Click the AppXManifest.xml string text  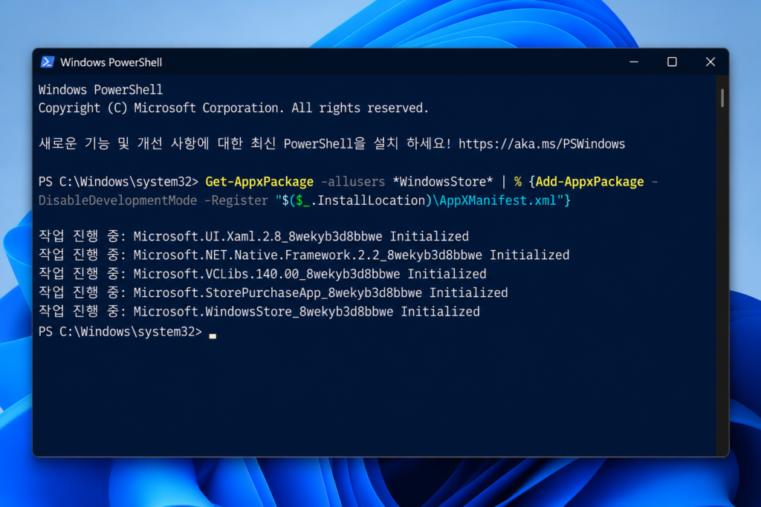[497, 200]
